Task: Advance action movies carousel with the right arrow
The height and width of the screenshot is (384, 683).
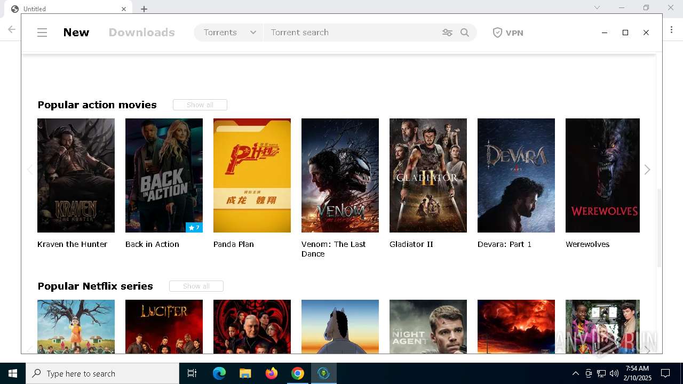Action: coord(647,170)
